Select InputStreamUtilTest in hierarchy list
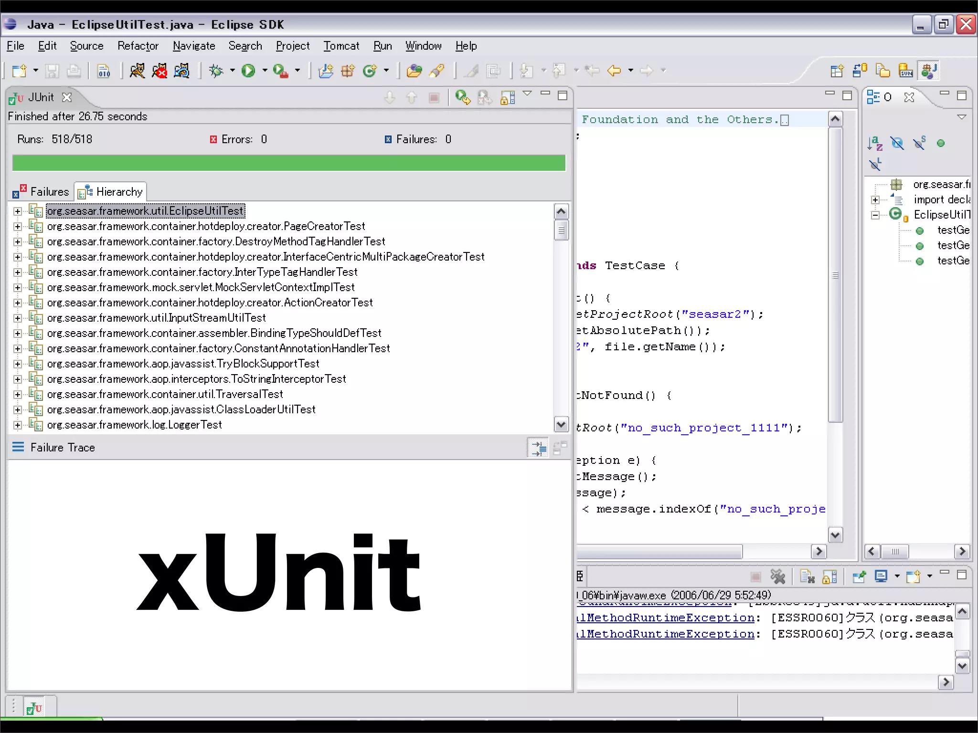The image size is (978, 733). 157,318
